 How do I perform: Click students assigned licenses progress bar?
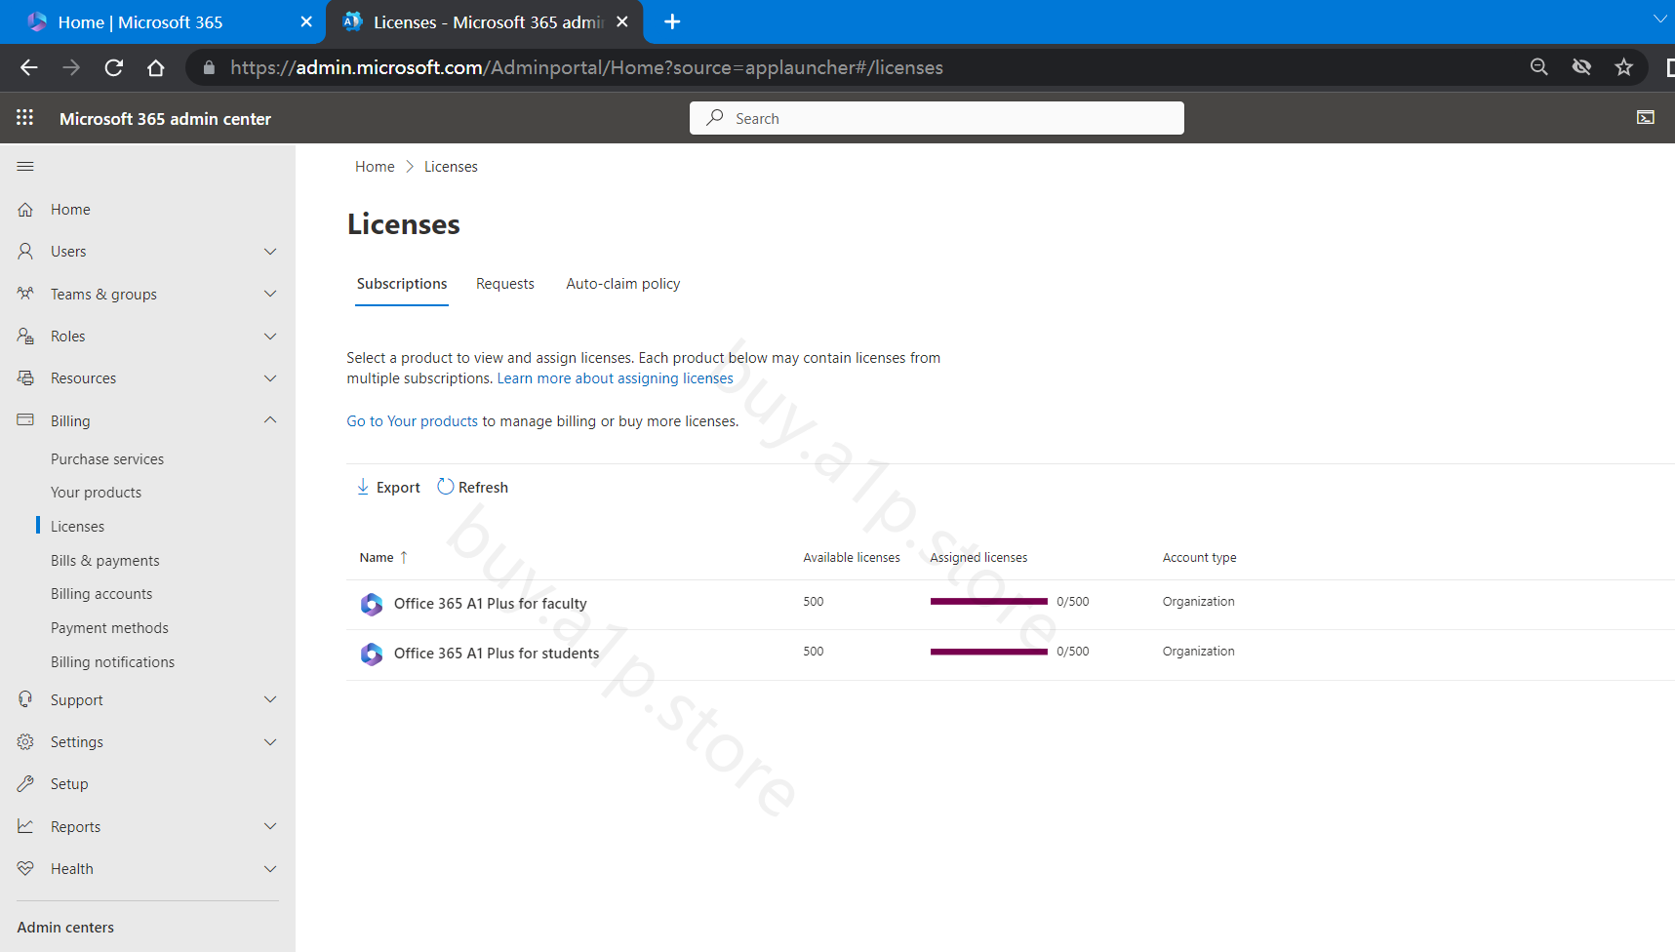(989, 652)
